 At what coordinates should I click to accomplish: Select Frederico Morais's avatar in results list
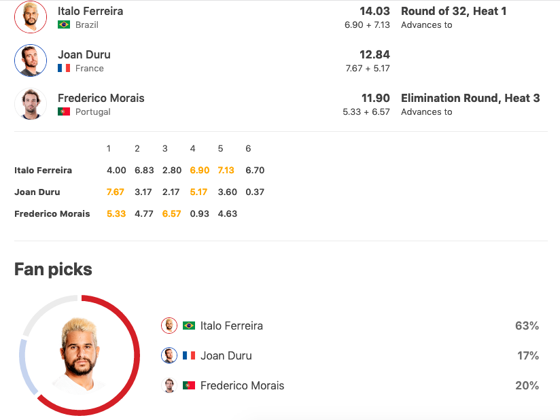(31, 104)
